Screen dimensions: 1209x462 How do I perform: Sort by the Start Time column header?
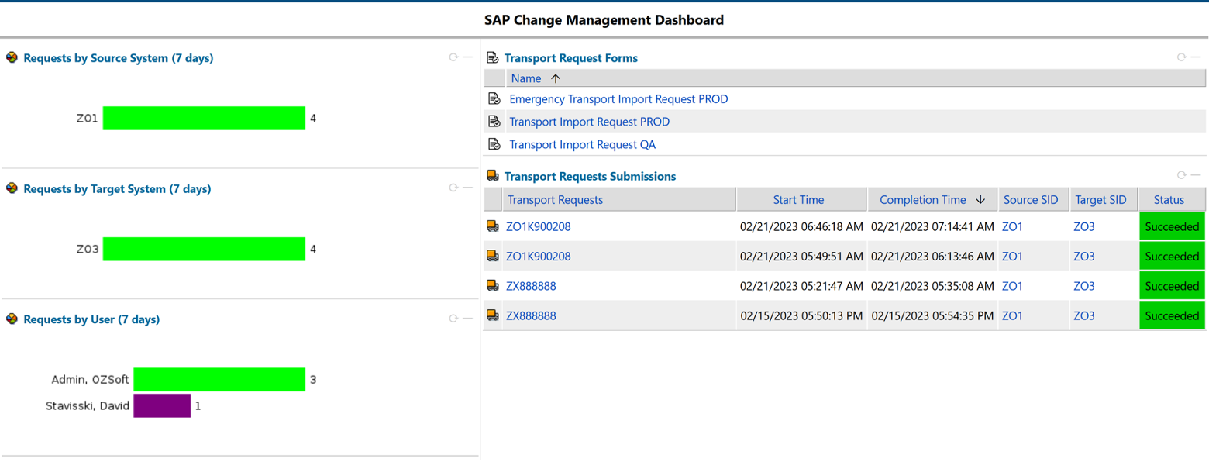(798, 200)
